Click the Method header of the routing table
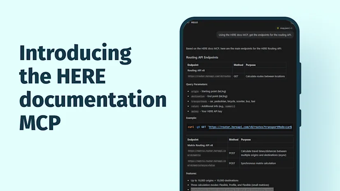340x191 pixels. coord(238,65)
